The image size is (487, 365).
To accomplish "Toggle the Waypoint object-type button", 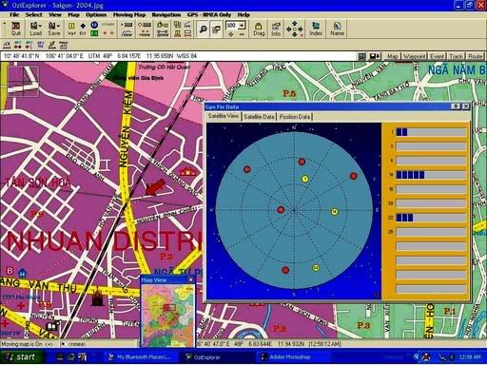I will click(x=414, y=56).
